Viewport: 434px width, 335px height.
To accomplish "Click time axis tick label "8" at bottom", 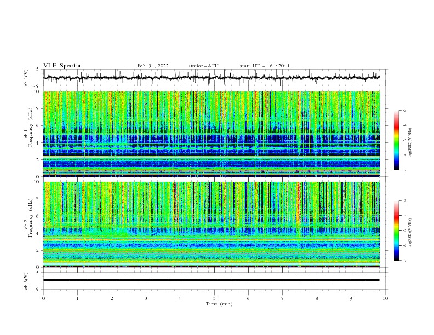I will [x=317, y=298].
